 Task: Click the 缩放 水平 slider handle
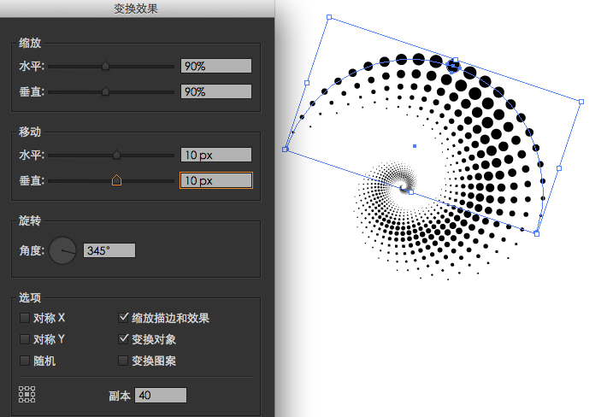105,66
